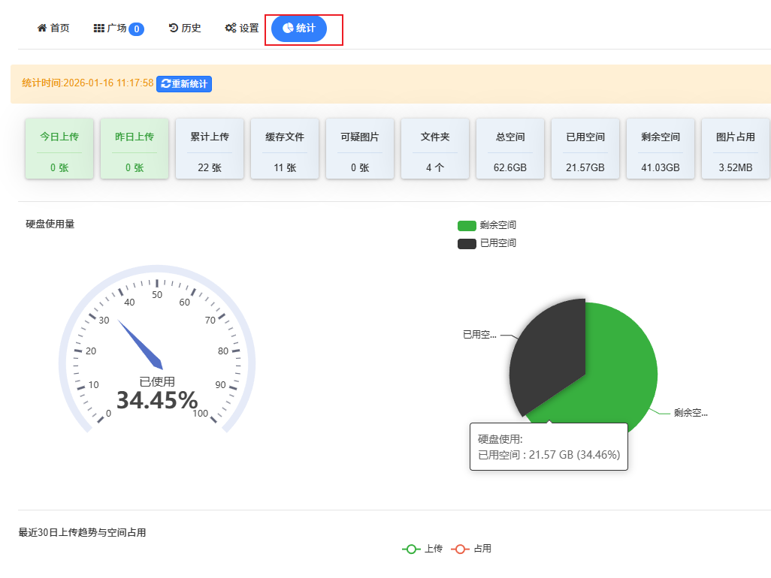Click the 剩余空... pie slice label
The height and width of the screenshot is (578, 771).
[691, 413]
